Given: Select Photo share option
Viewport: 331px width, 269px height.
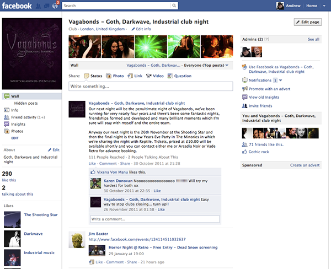Looking at the screenshot, I should point(115,76).
